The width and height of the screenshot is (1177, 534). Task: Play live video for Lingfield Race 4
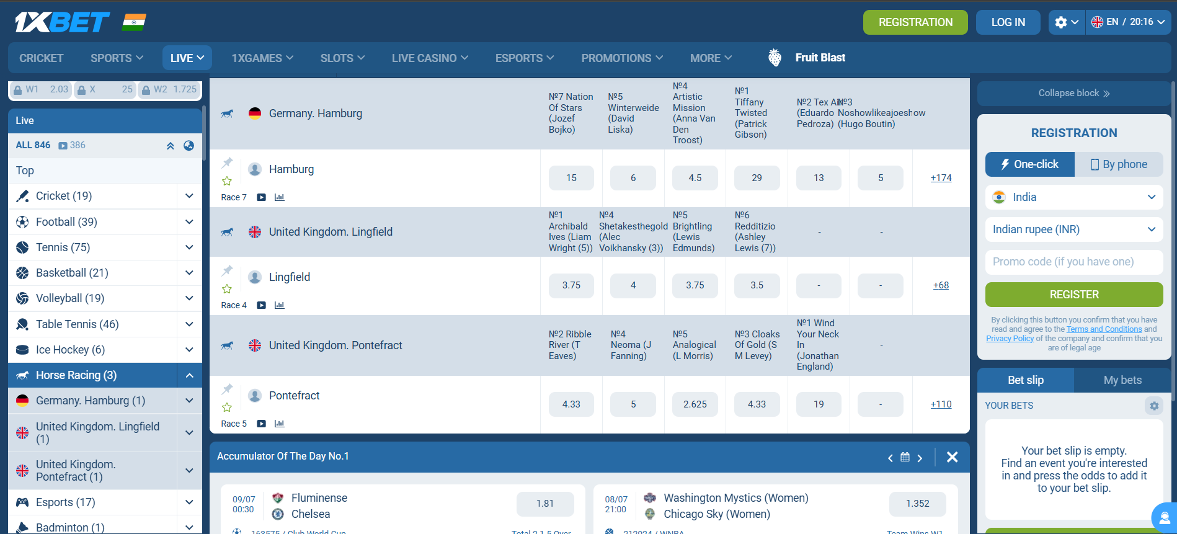[x=262, y=305]
